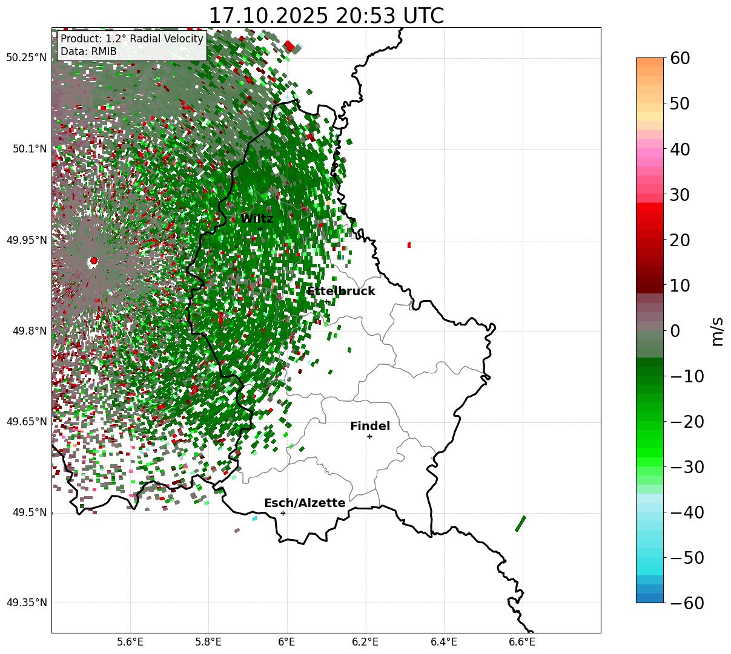This screenshot has width=731, height=654.
Task: Click the 49.8°N latitude tick label
Action: pyautogui.click(x=28, y=331)
